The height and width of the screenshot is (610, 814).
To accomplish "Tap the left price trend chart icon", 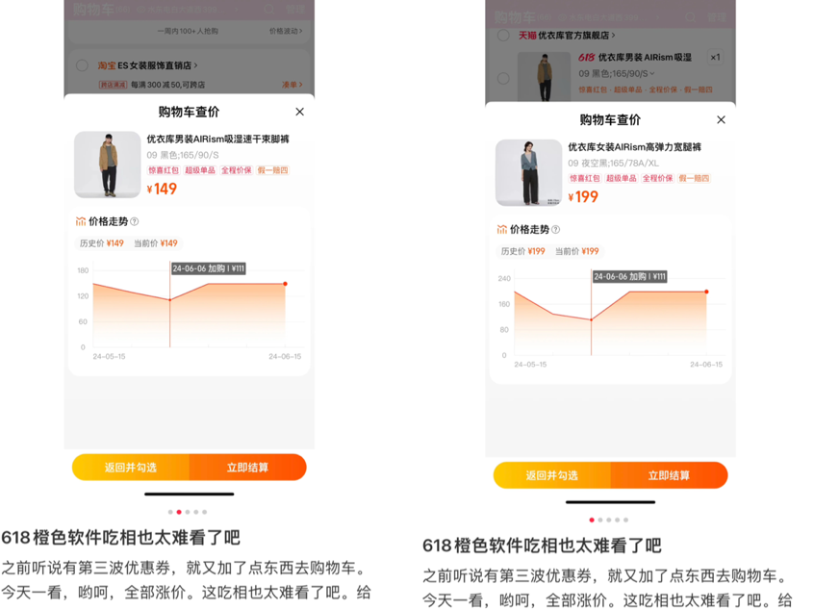I will click(81, 221).
